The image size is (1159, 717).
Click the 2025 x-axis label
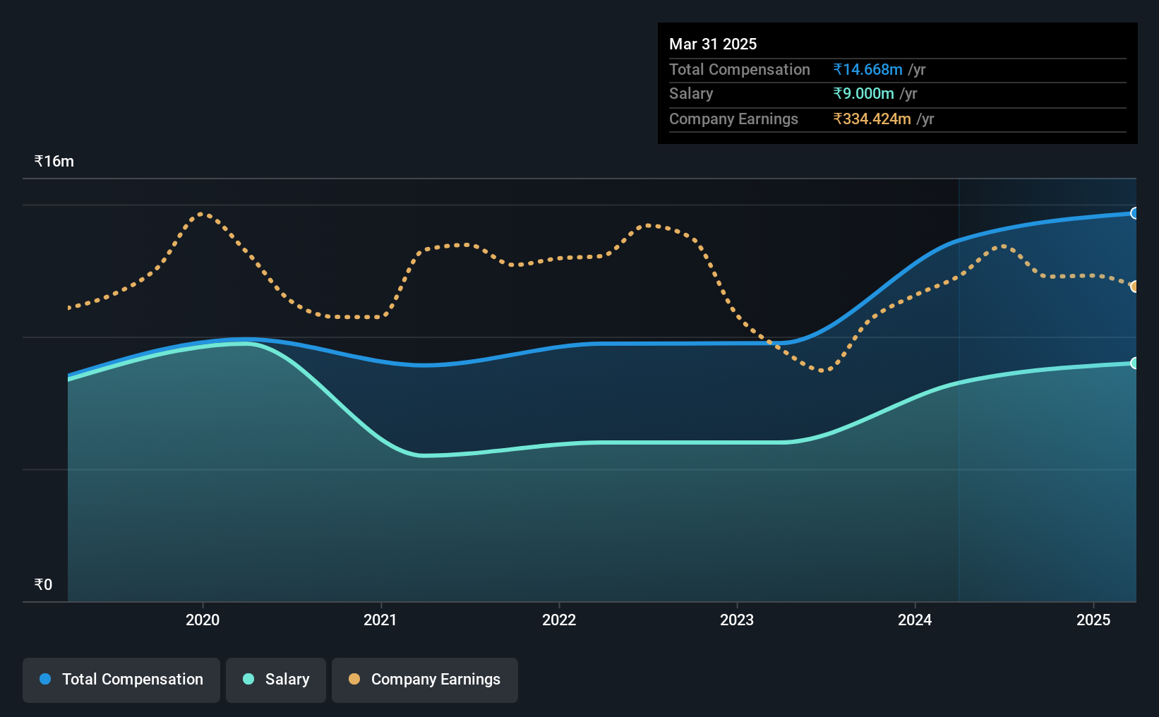click(1093, 620)
